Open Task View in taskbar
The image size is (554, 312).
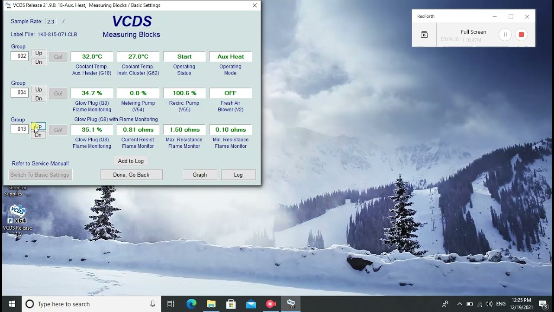tap(171, 304)
